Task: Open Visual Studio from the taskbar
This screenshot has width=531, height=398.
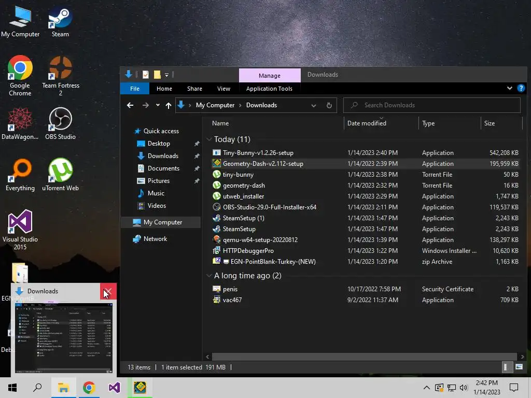Action: [x=115, y=388]
